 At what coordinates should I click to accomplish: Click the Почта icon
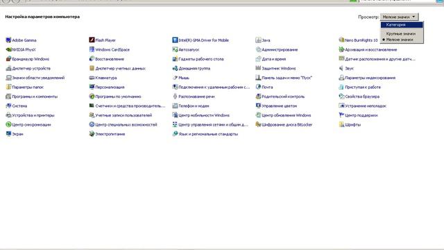(258, 87)
